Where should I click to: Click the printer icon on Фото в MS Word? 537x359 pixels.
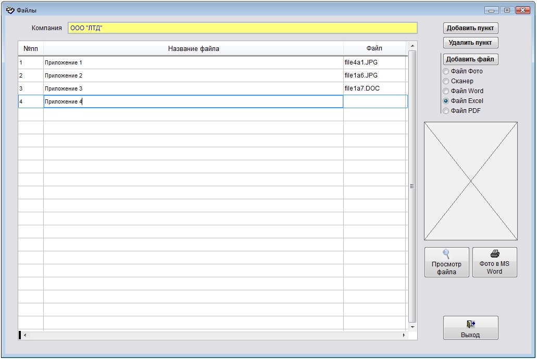click(495, 253)
